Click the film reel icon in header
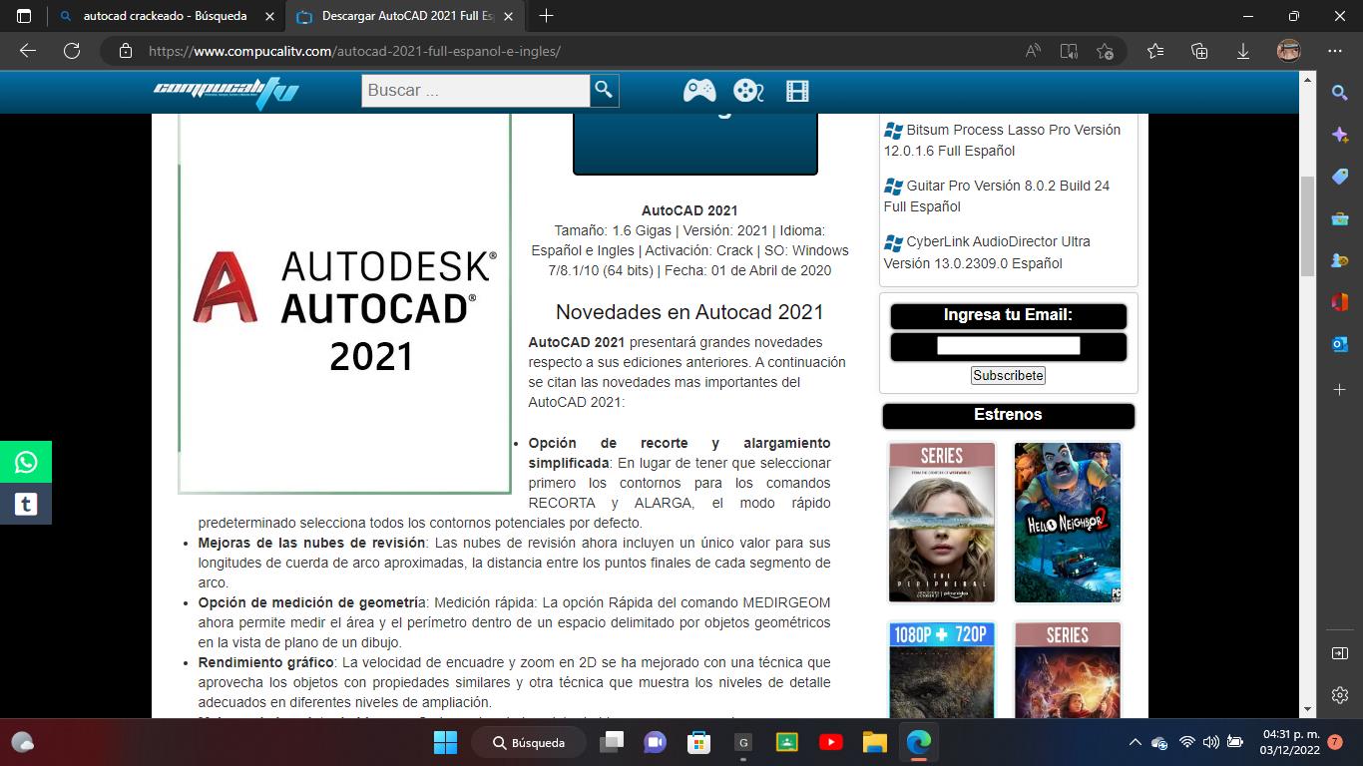 747,91
